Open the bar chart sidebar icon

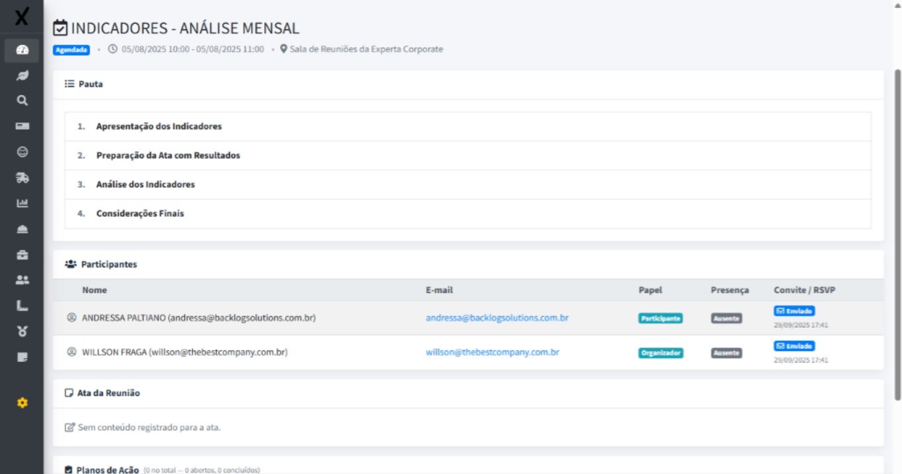click(x=22, y=203)
